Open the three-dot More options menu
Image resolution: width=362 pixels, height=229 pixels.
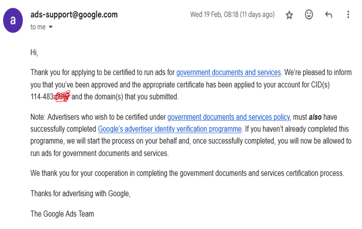coord(348,15)
